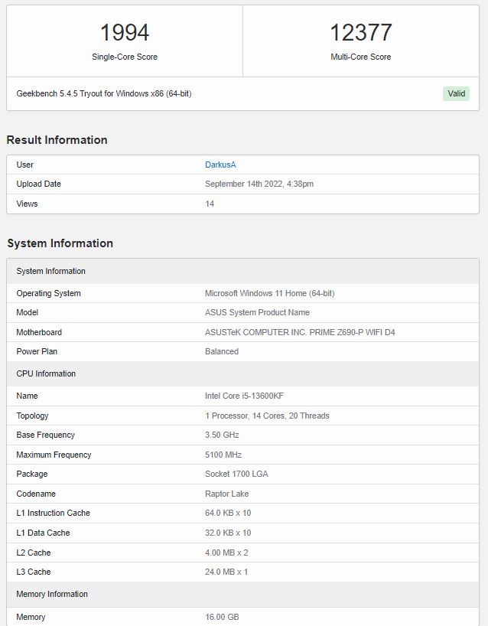This screenshot has width=488, height=626.
Task: Click the ASUS System Product Name model
Action: pyautogui.click(x=257, y=312)
